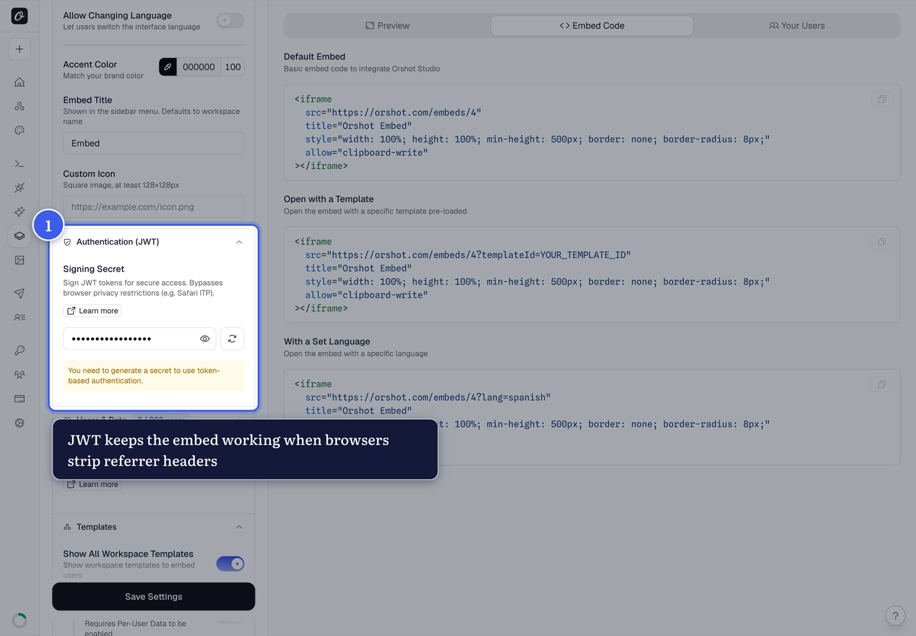Open the image gallery sidebar icon
Screen dimensions: 916x636
pos(19,260)
